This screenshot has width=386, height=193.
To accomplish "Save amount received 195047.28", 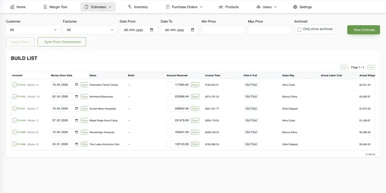I will pos(195,132).
